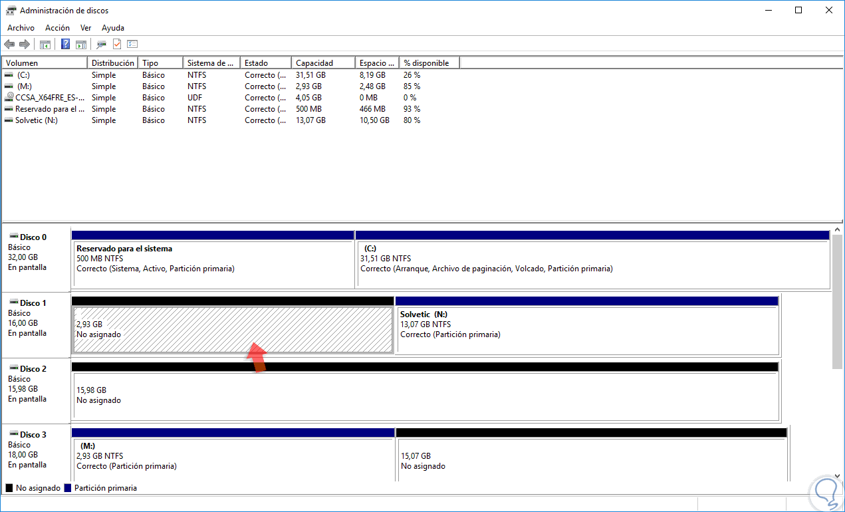
Task: Click the Disco 1 Básico 16,00 GB label
Action: point(36,325)
